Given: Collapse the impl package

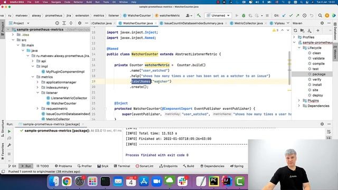Looking at the screenshot, I should [33, 66].
